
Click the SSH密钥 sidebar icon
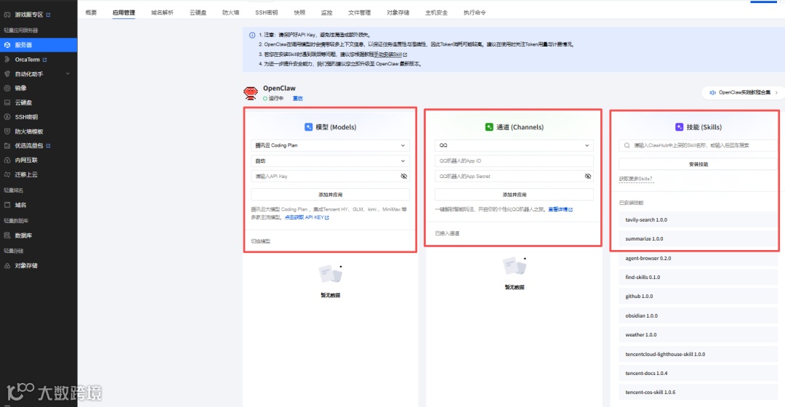click(7, 117)
